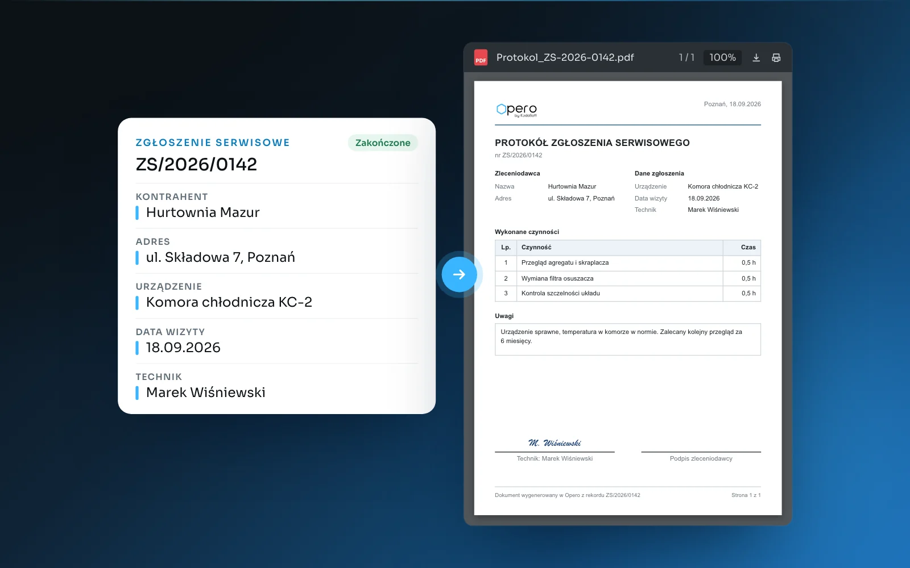Click the red PDF file icon
910x568 pixels.
click(481, 57)
